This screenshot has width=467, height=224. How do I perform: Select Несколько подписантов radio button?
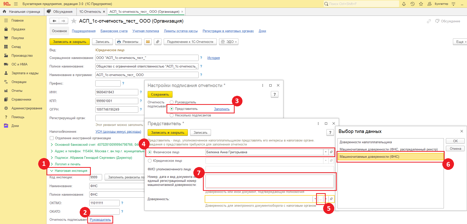click(x=172, y=115)
